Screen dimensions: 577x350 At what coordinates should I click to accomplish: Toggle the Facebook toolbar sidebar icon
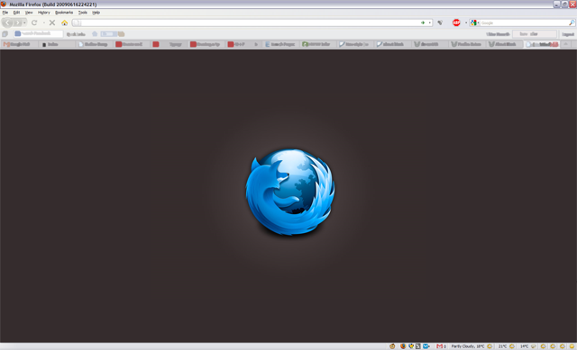(x=5, y=34)
